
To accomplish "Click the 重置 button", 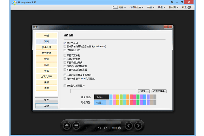I will pyautogui.click(x=46, y=100).
